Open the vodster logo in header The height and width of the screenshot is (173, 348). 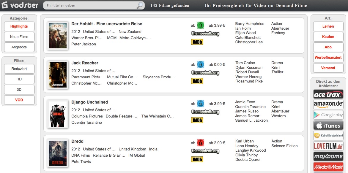(20, 5)
